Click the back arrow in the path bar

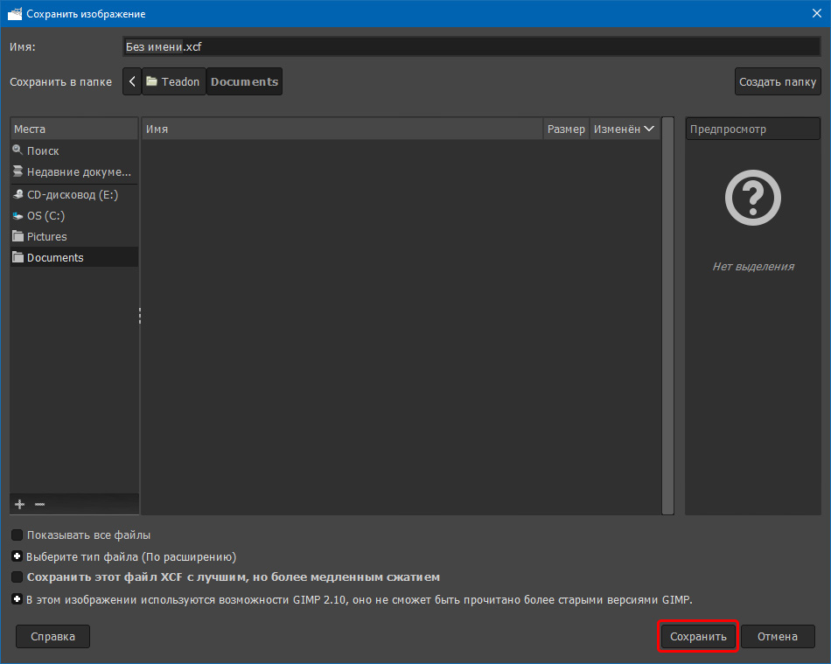[132, 82]
